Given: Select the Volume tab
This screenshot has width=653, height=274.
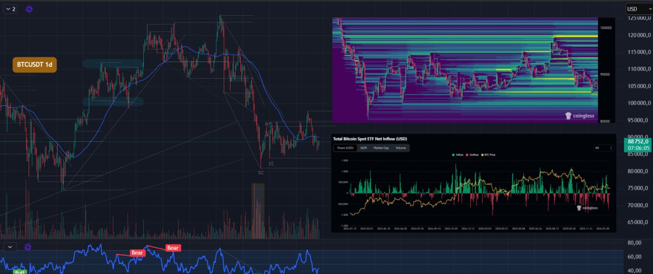Looking at the screenshot, I should pyautogui.click(x=400, y=148).
